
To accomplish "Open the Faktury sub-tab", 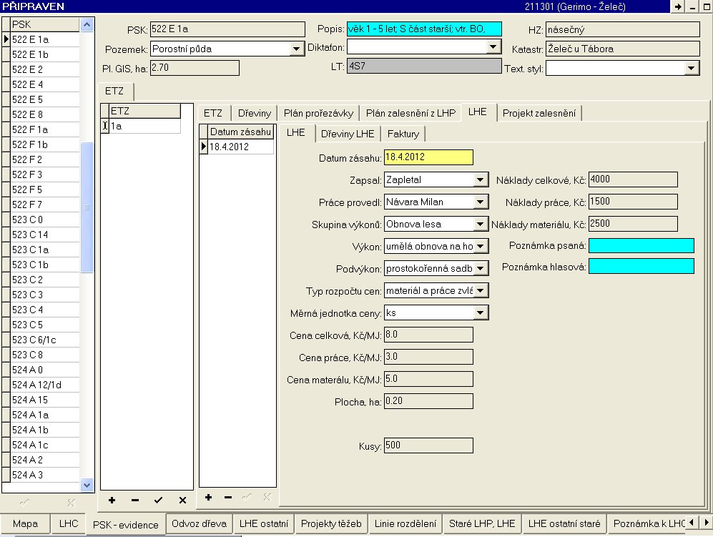I will [403, 134].
